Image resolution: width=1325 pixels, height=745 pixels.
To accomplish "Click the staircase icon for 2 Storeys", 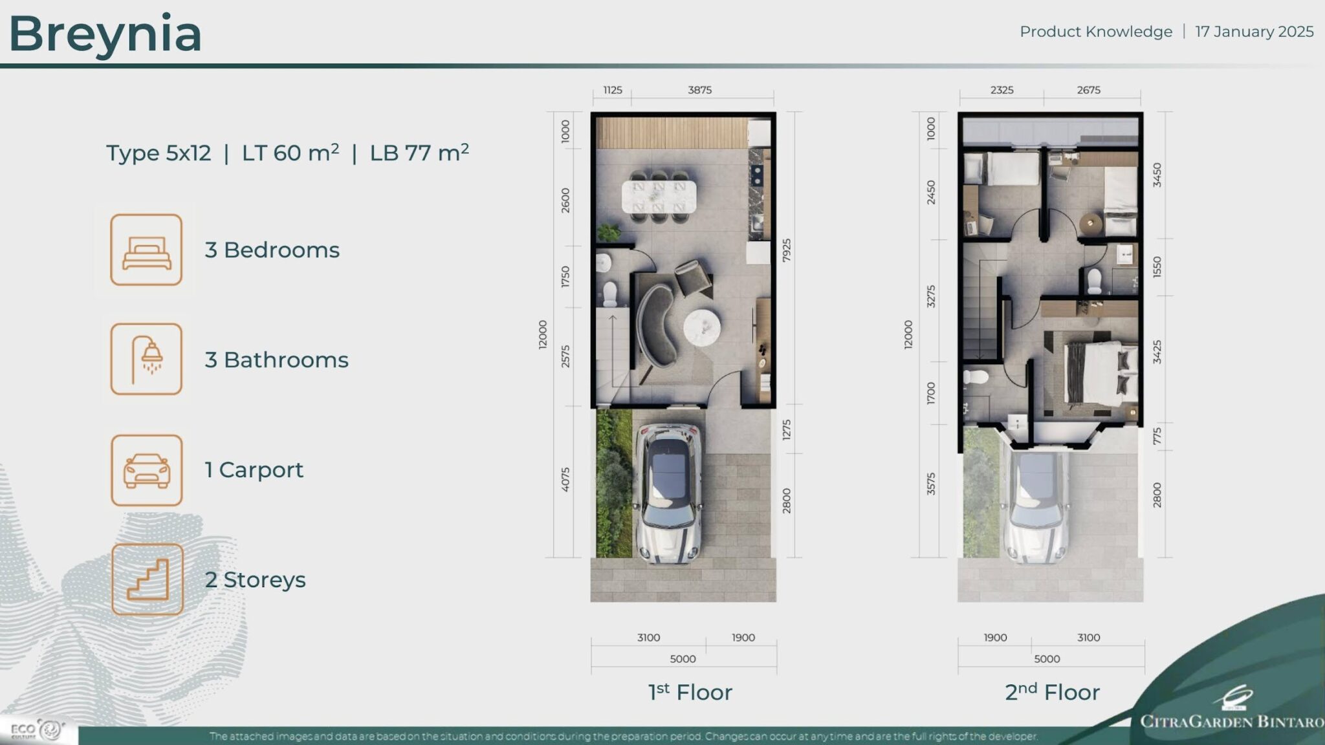I will tap(146, 580).
